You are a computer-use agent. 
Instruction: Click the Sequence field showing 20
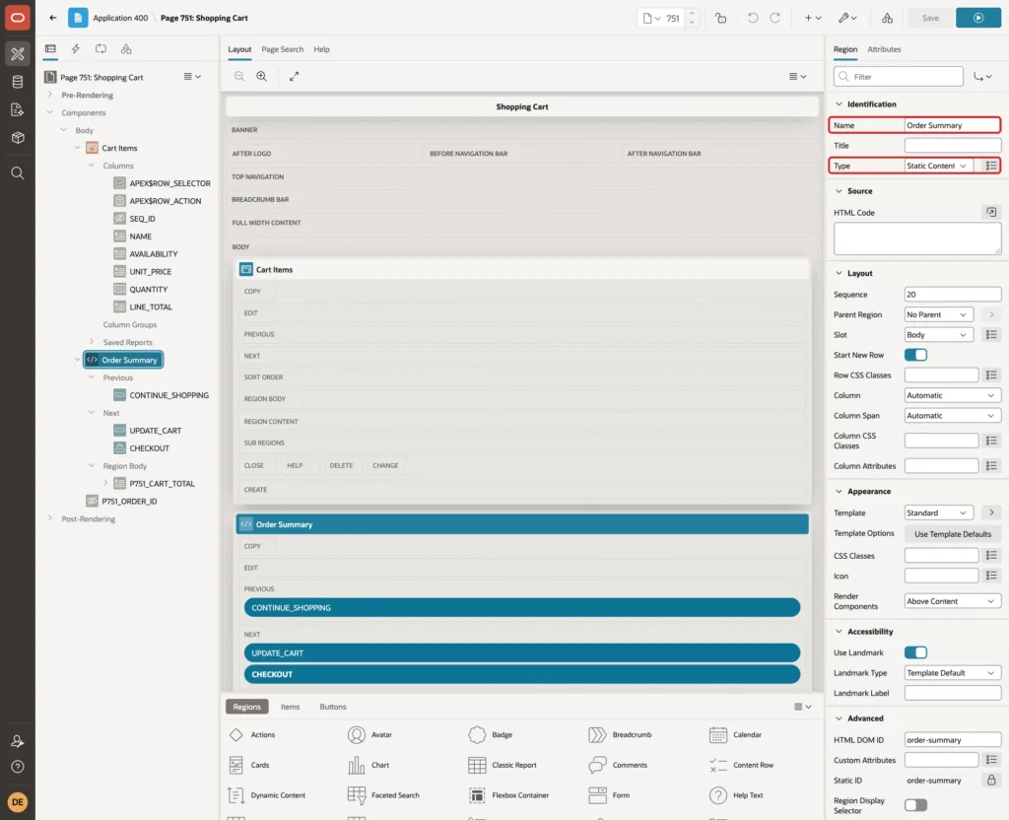click(x=953, y=295)
